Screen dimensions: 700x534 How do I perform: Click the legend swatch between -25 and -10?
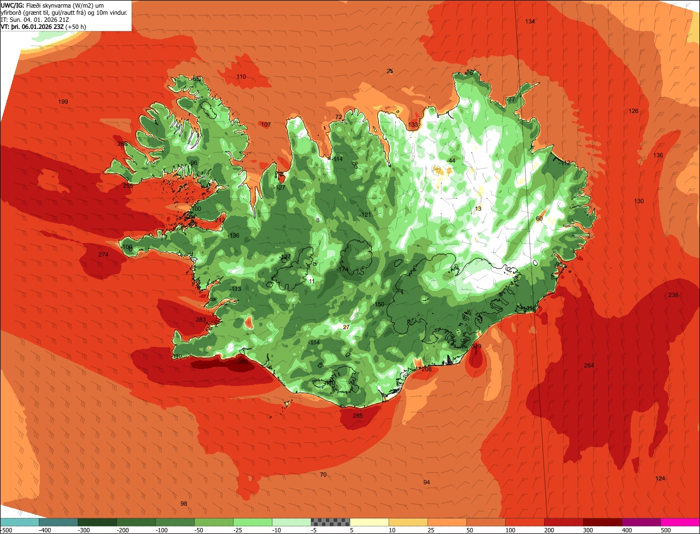coord(253,522)
